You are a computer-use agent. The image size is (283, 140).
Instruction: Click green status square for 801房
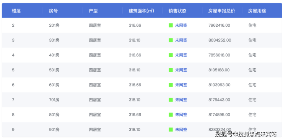[x=171, y=114]
